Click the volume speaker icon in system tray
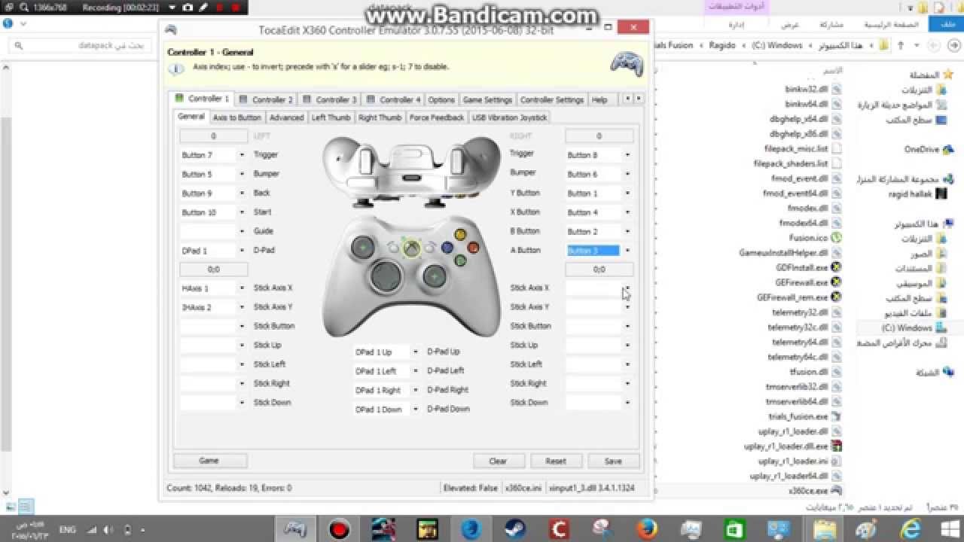 pyautogui.click(x=108, y=530)
